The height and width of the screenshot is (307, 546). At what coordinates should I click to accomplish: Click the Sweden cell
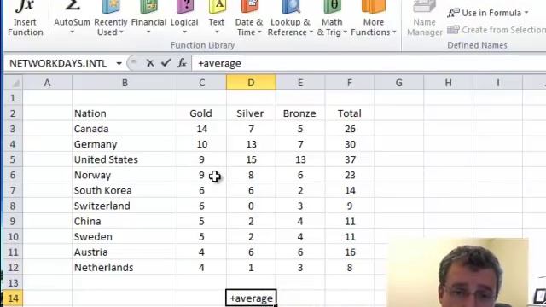pyautogui.click(x=125, y=237)
